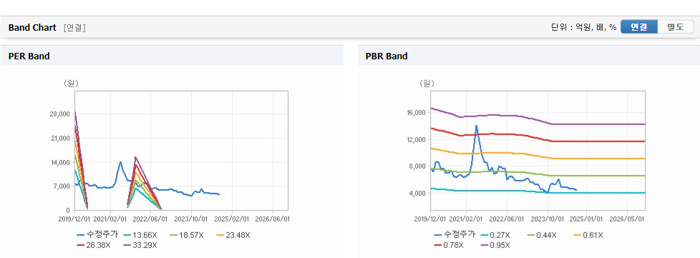Toggle 0.95X legend series
The height and width of the screenshot is (258, 700).
point(495,245)
